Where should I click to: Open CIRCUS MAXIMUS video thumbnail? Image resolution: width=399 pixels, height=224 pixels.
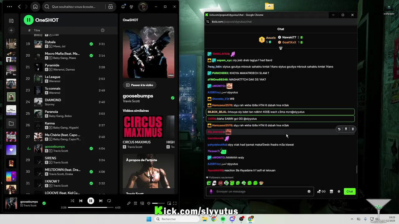143,127
